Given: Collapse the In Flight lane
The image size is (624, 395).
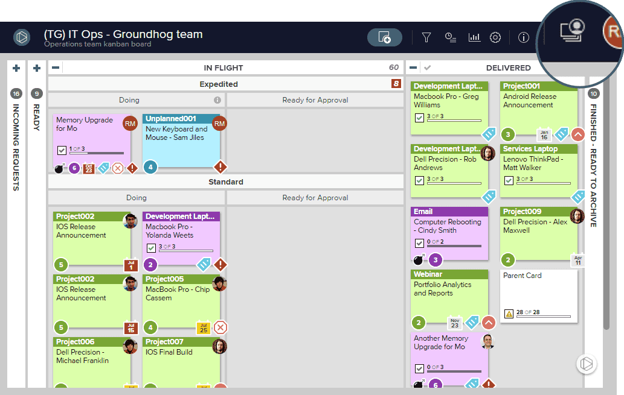Looking at the screenshot, I should (56, 68).
